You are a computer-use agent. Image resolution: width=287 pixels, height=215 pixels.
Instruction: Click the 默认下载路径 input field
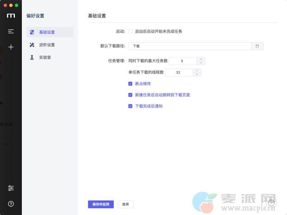[189, 46]
